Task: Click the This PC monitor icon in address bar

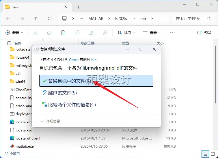Action: click(64, 18)
